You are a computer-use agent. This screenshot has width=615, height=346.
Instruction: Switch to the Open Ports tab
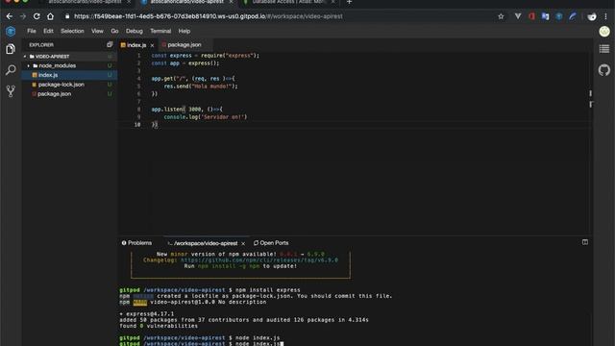tap(271, 243)
